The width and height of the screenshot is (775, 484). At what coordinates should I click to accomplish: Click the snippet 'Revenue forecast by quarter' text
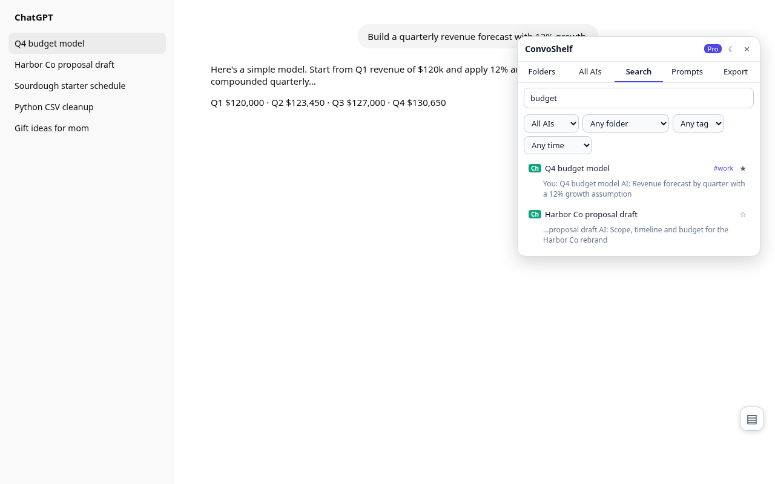[644, 189]
